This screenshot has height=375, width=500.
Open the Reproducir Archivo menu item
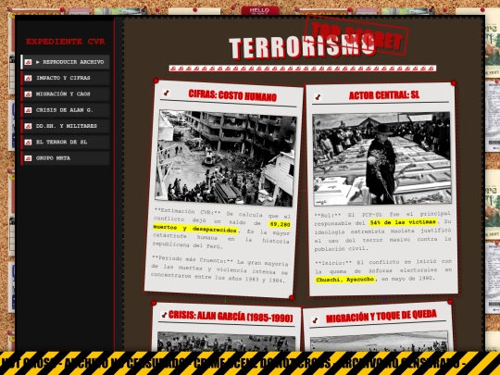(x=66, y=62)
